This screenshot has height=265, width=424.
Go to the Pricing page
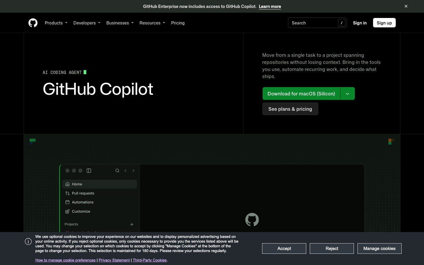(178, 23)
